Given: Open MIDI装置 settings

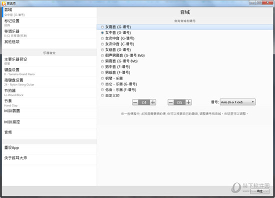Looking at the screenshot, I should coord(49,113).
